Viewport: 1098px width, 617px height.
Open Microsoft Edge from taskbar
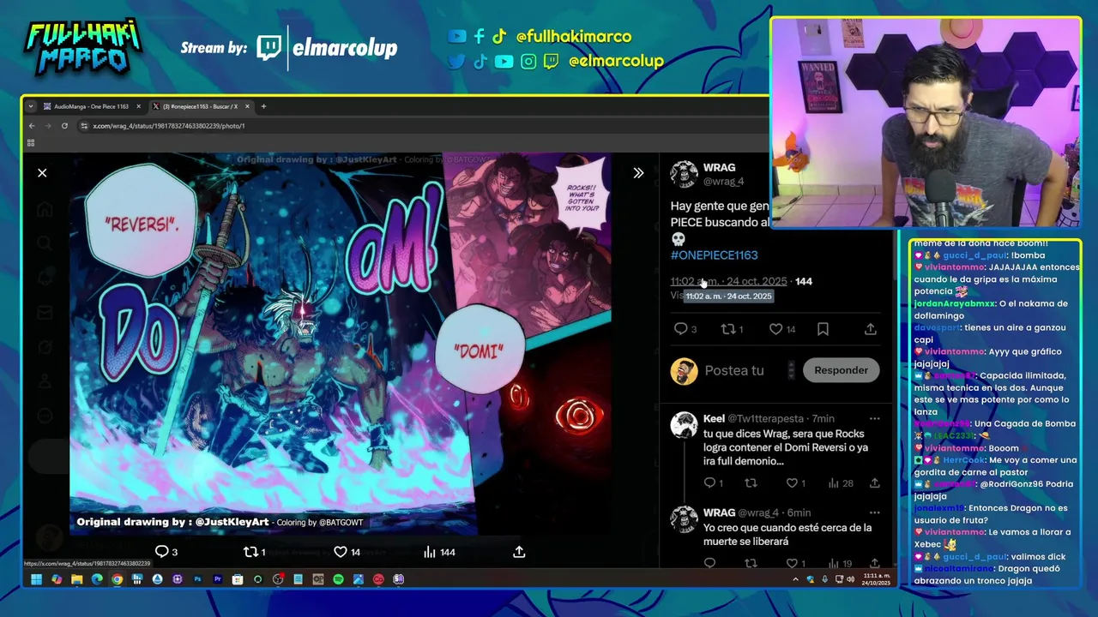click(x=97, y=579)
